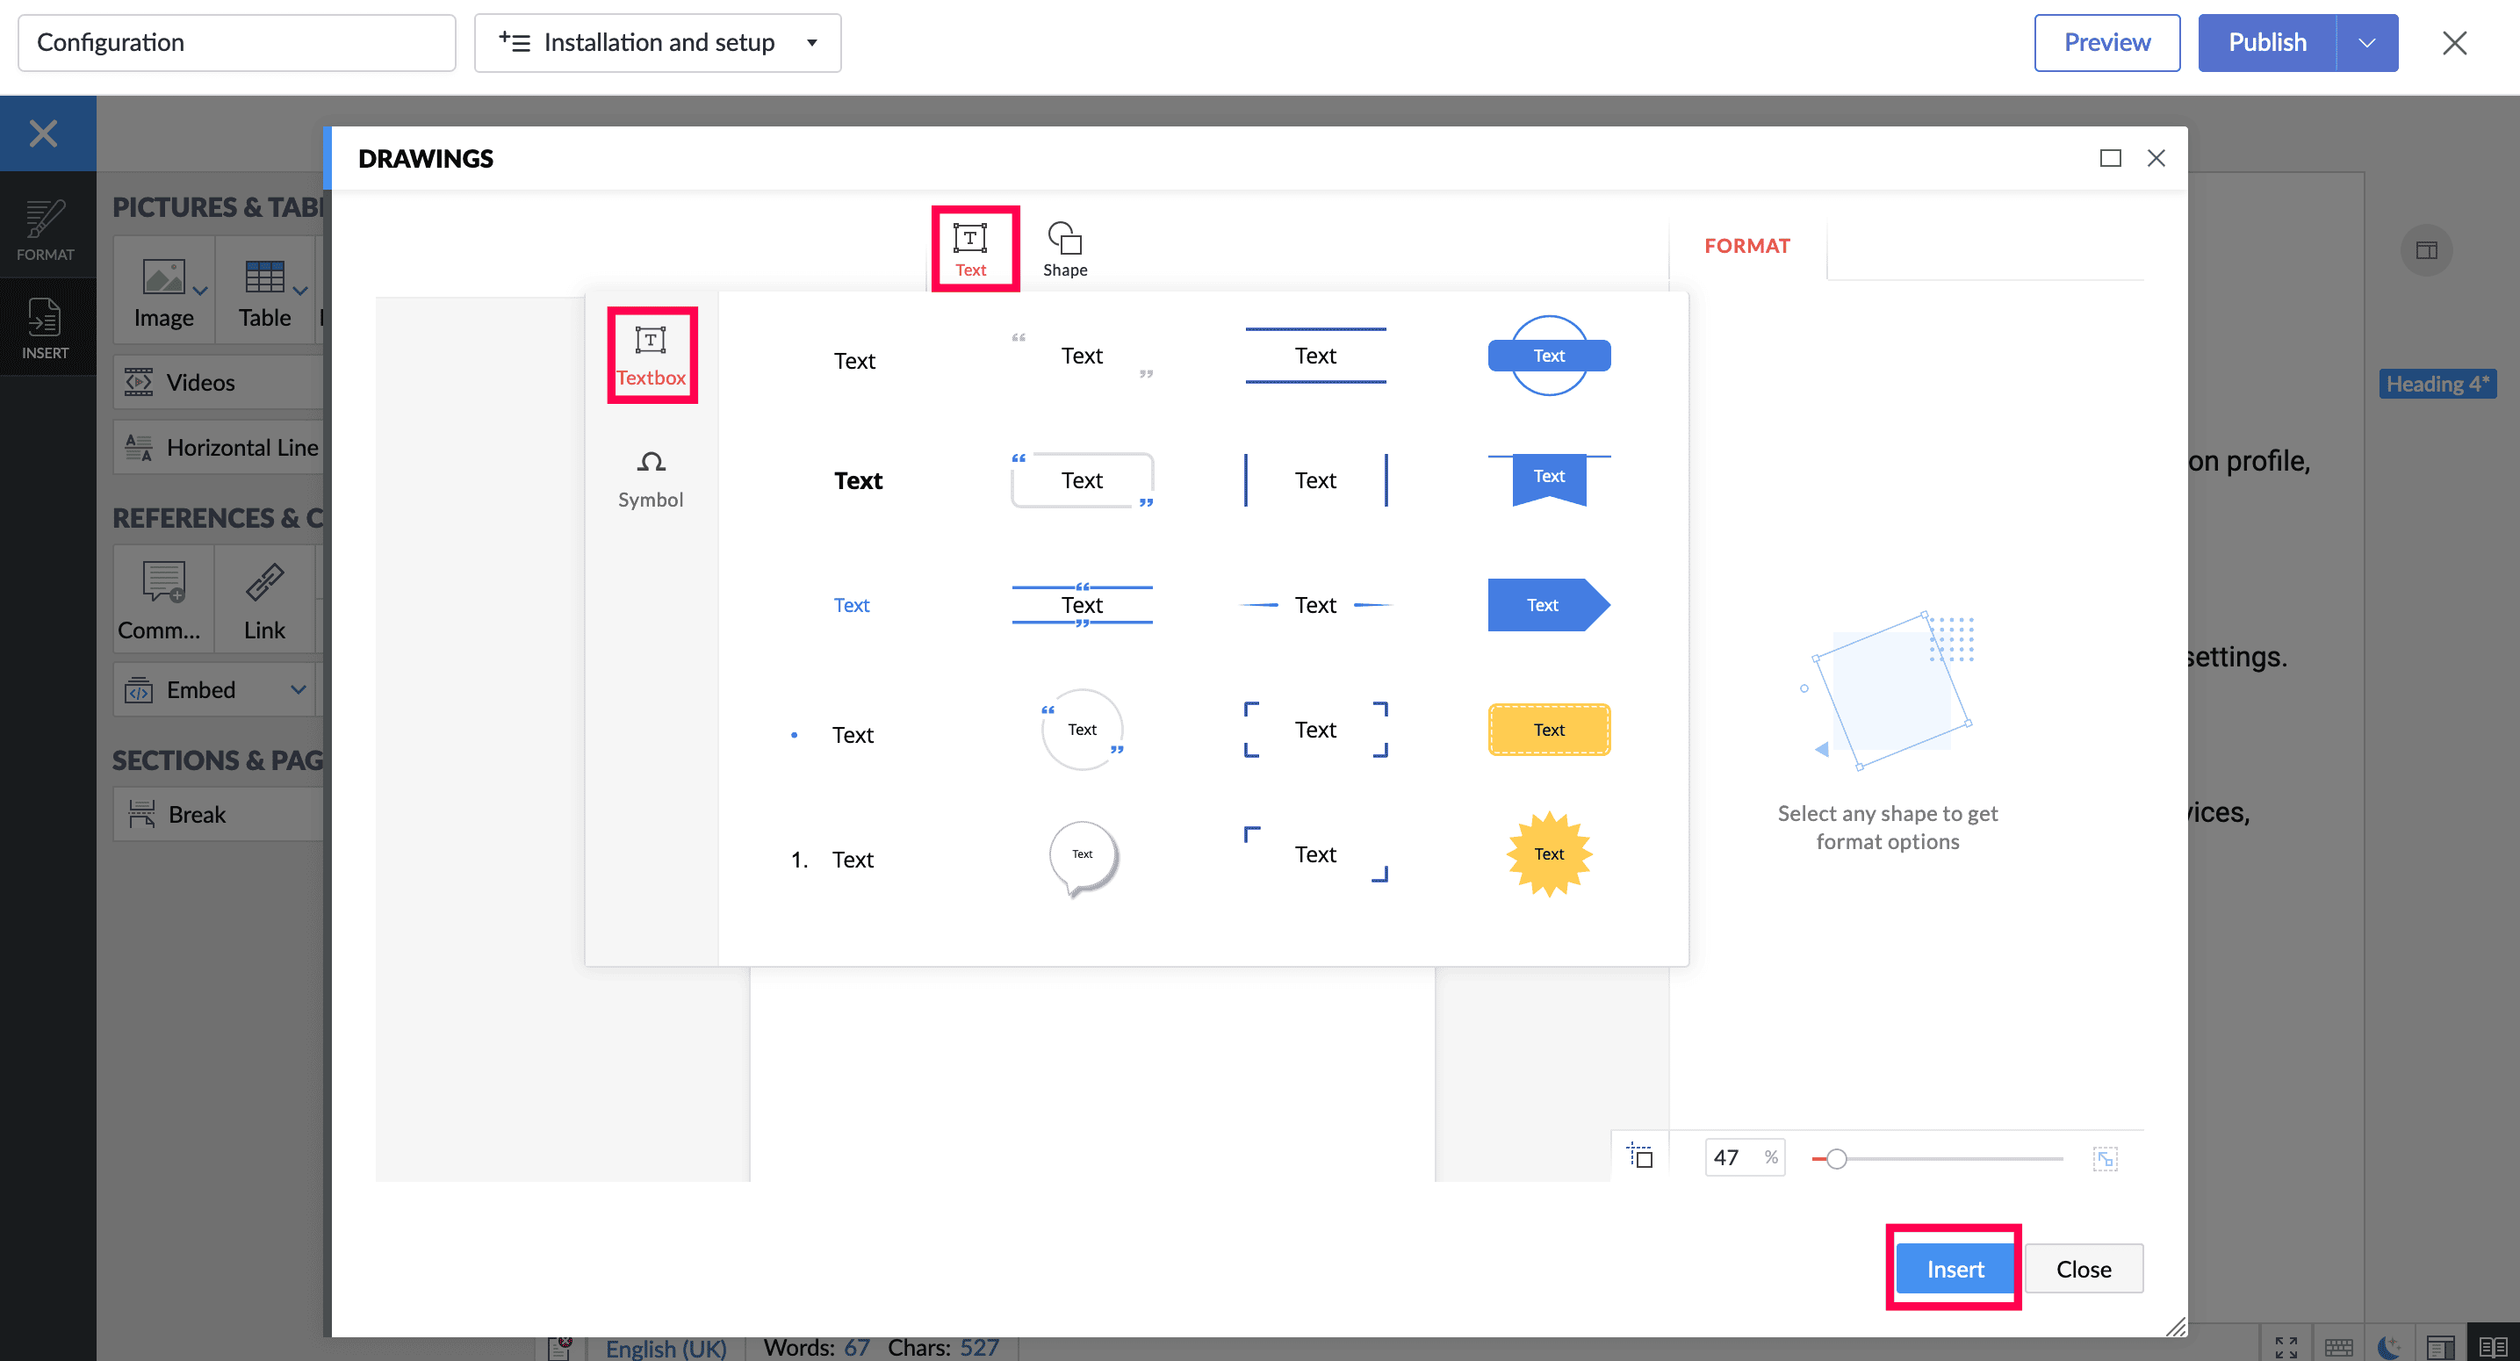This screenshot has width=2520, height=1361.
Task: Click the yellow starburst text style
Action: tap(1548, 853)
